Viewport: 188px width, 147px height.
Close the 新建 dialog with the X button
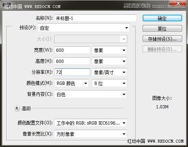[178, 3]
